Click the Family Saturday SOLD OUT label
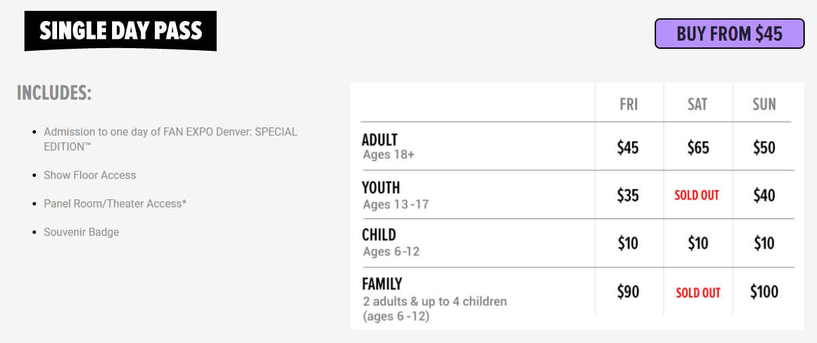 (x=698, y=293)
